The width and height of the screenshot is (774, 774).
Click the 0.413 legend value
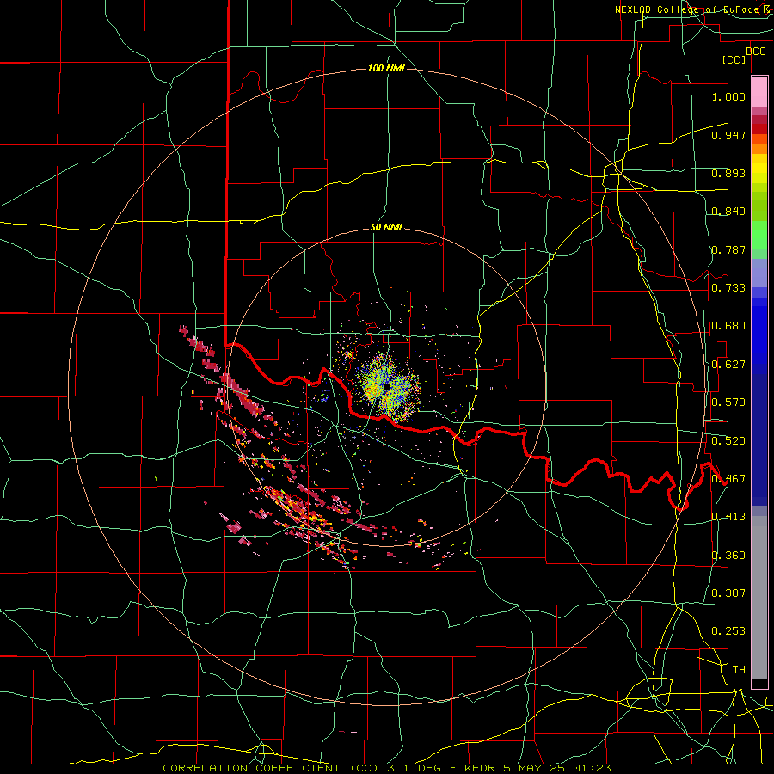pos(728,517)
